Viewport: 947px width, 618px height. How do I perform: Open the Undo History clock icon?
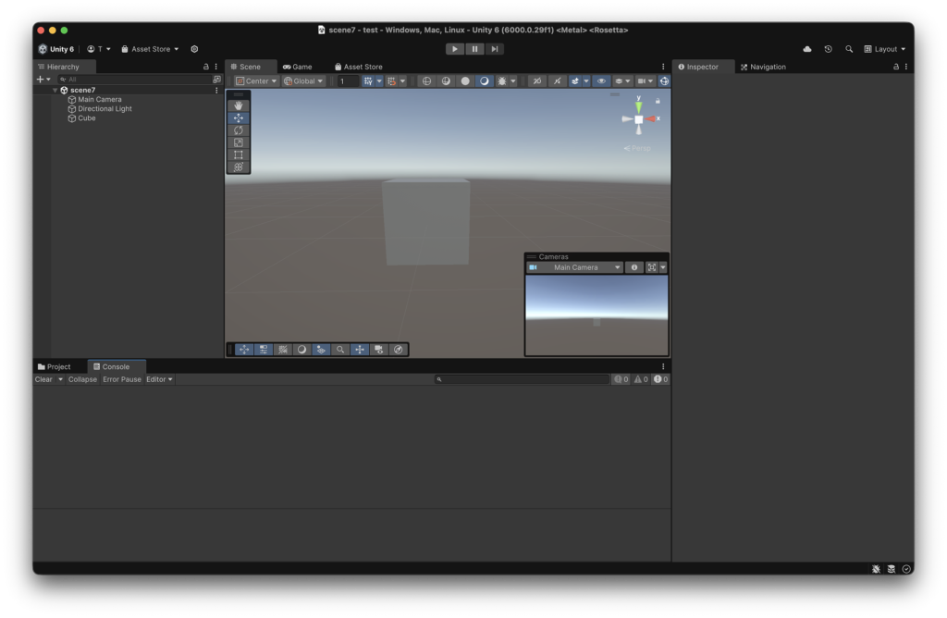(828, 49)
